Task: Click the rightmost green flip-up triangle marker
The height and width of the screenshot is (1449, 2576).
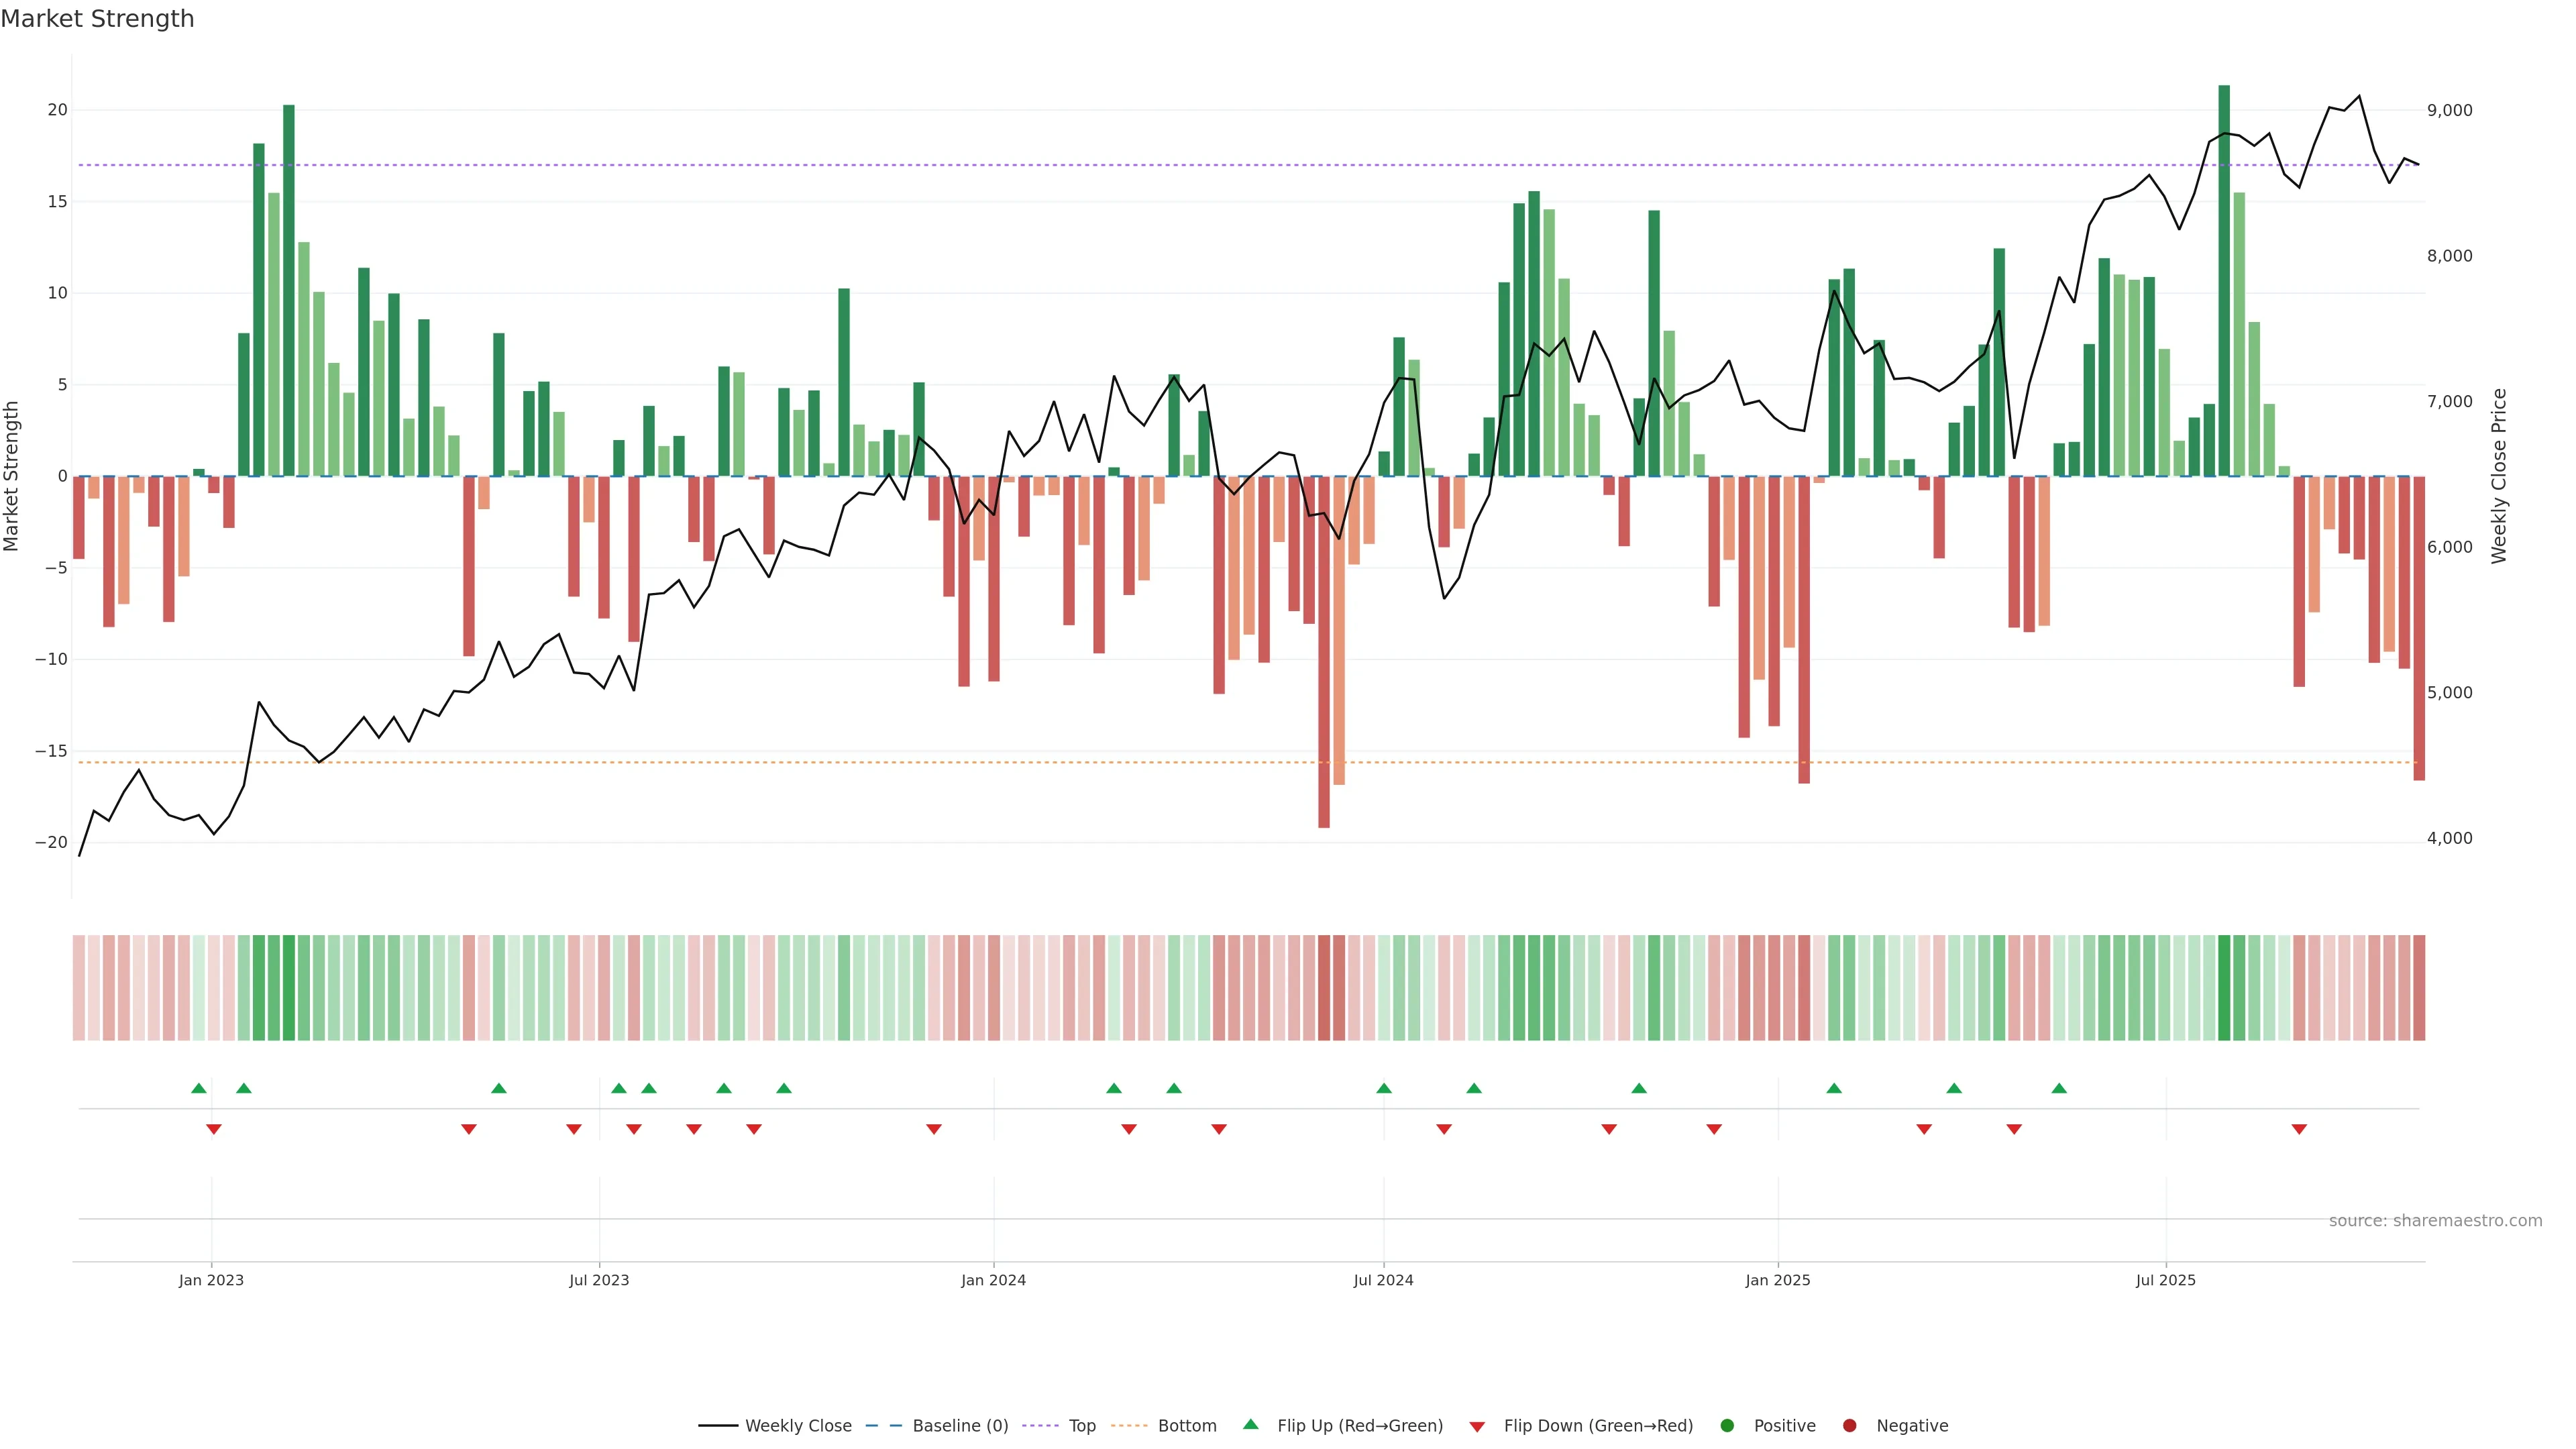Action: click(x=2059, y=1088)
